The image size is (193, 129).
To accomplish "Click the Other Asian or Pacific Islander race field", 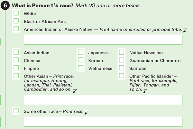I will tap(103, 100).
